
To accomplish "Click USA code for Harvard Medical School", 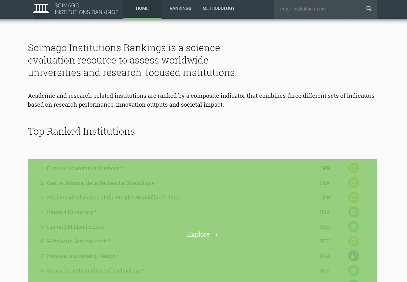I will point(325,227).
